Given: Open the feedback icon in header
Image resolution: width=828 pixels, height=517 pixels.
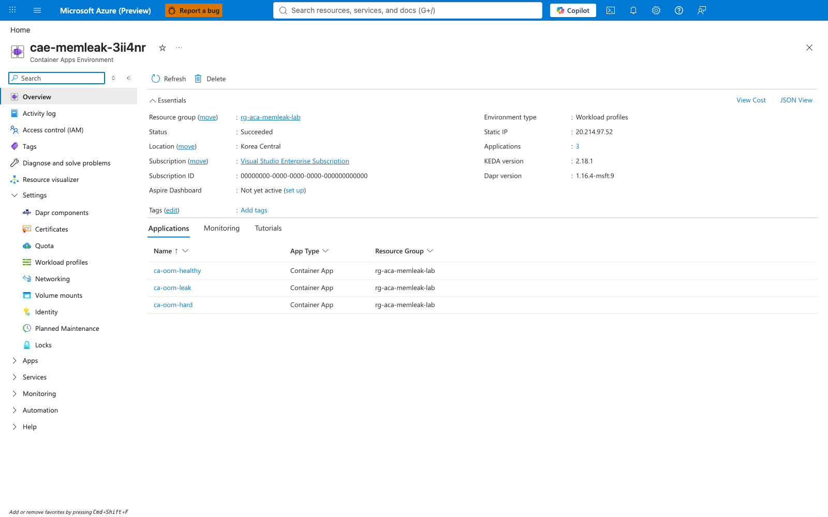Looking at the screenshot, I should 702,10.
